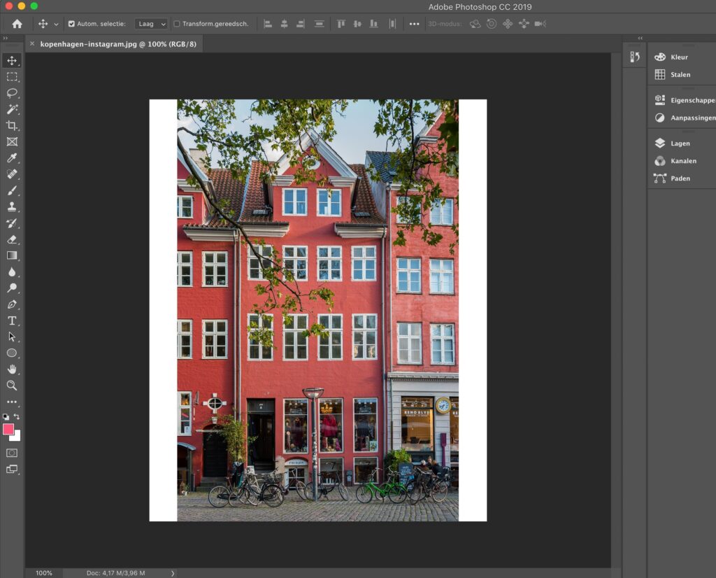Open the Kanalen panel
This screenshot has width=716, height=578.
(x=676, y=160)
